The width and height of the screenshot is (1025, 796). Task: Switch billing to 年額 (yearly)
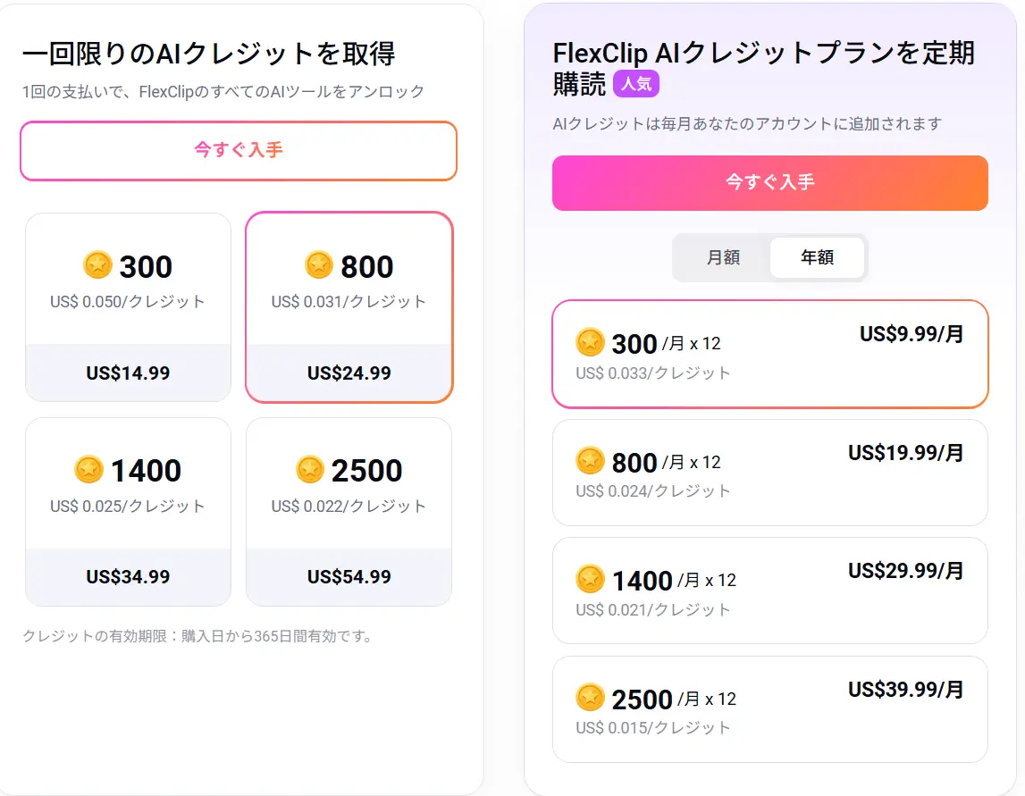pos(817,257)
